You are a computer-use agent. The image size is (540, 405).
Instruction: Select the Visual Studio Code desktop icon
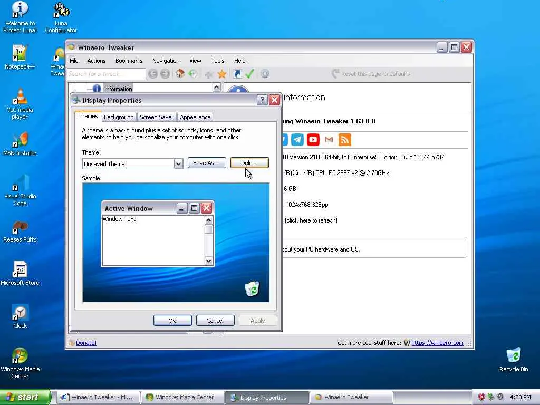(20, 190)
